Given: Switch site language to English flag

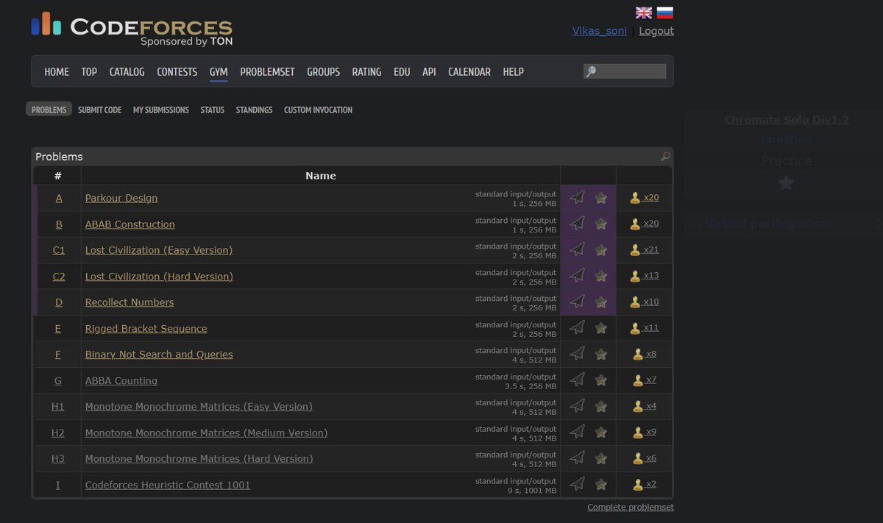Looking at the screenshot, I should [644, 13].
